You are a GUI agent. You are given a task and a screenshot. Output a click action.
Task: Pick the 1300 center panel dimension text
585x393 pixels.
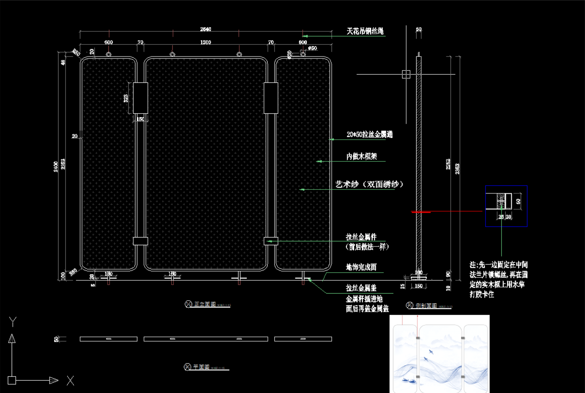tap(206, 42)
